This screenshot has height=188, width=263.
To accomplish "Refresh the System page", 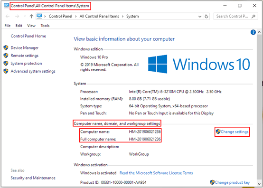I will [207, 16].
